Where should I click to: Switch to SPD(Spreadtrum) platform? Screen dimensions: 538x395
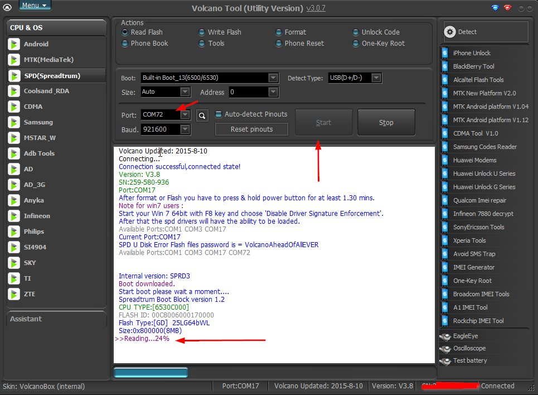click(x=57, y=76)
